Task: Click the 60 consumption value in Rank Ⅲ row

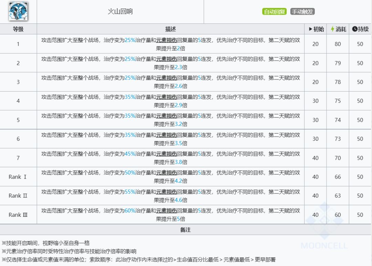Action: 338,215
